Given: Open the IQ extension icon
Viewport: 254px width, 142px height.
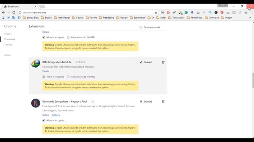Looking at the screenshot, I should pyautogui.click(x=210, y=12).
